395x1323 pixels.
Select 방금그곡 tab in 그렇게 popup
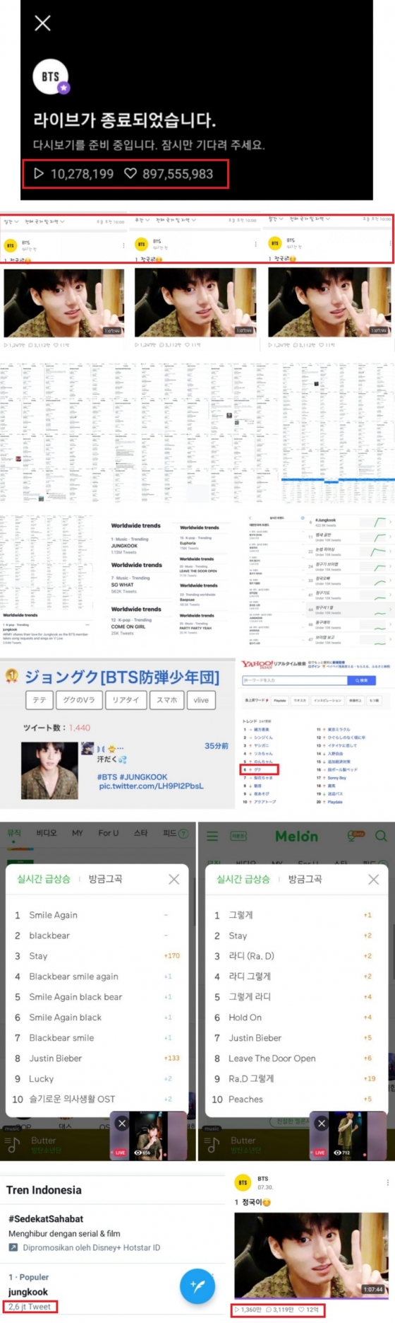click(305, 879)
